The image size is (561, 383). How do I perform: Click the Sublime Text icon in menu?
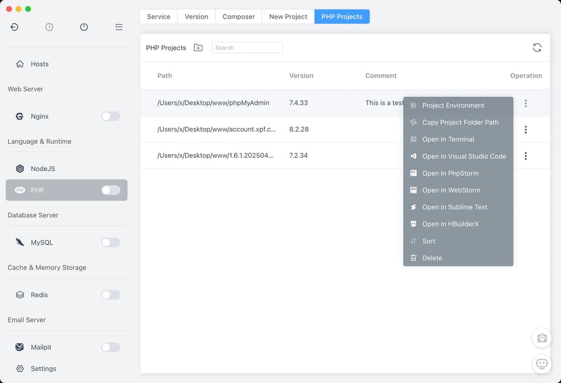click(x=413, y=207)
